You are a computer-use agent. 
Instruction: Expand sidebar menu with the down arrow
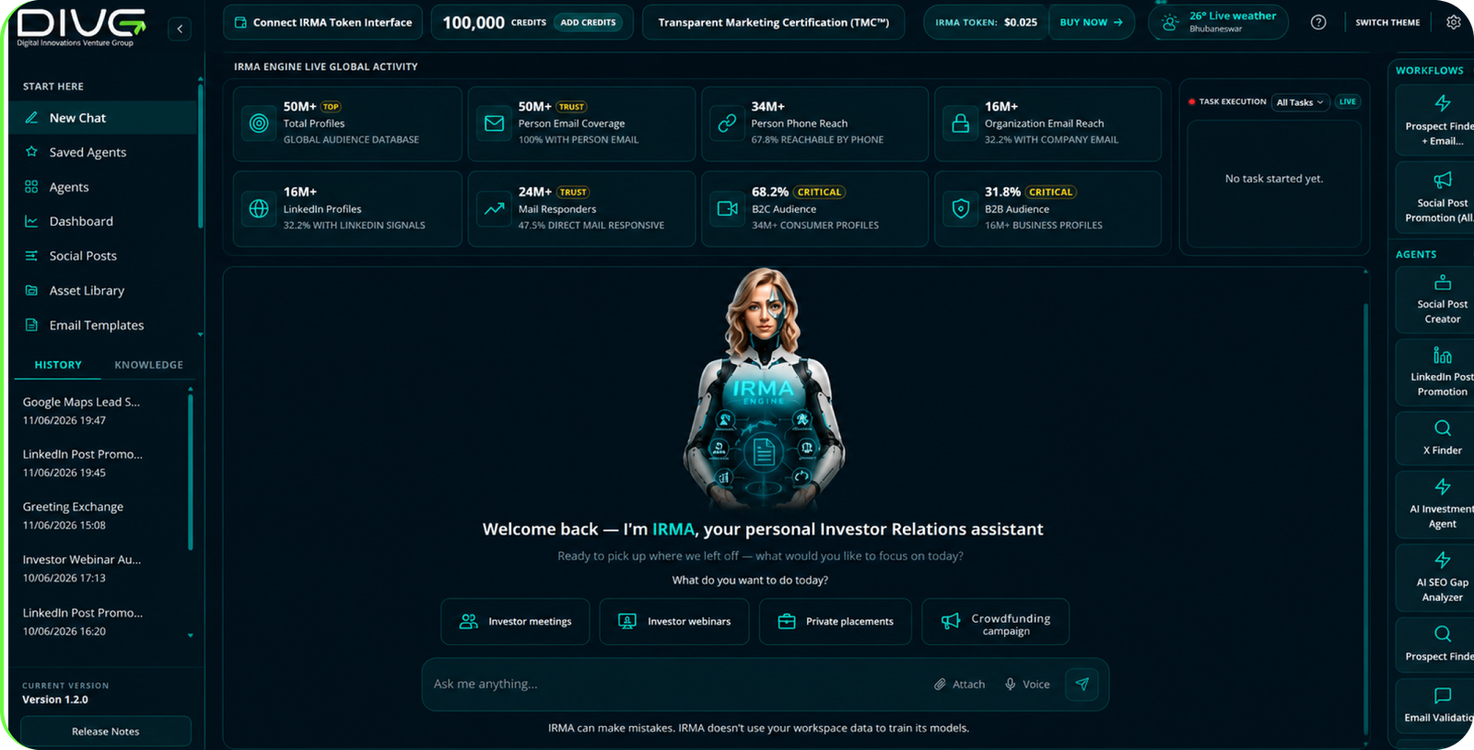click(x=200, y=334)
